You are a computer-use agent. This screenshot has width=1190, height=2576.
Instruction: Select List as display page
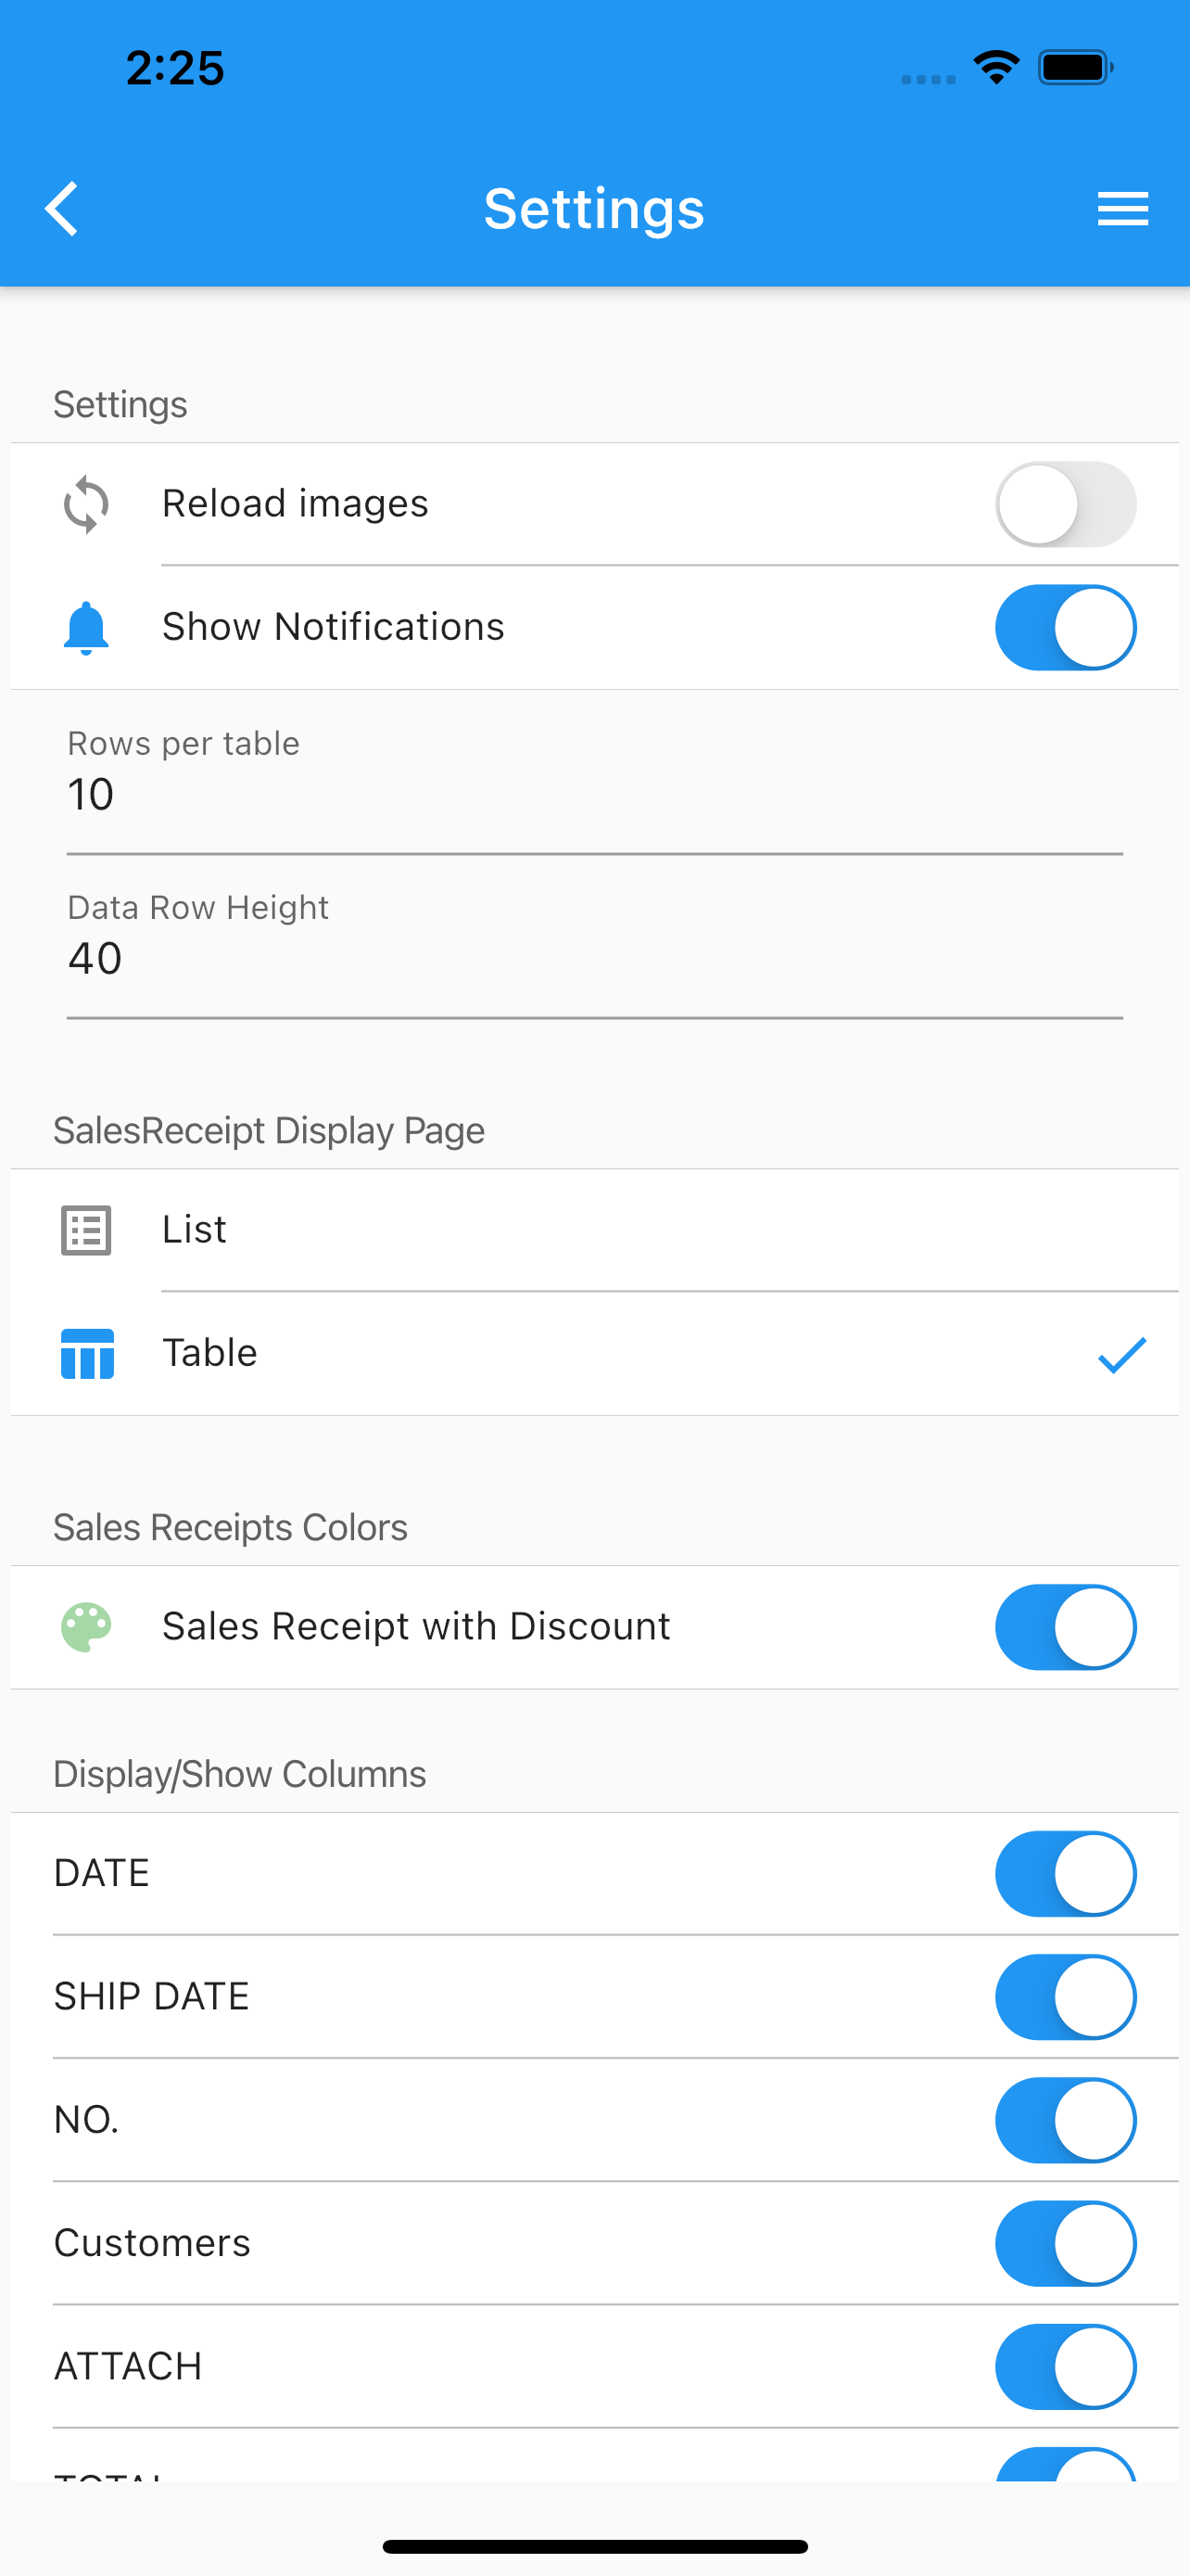[x=594, y=1230]
